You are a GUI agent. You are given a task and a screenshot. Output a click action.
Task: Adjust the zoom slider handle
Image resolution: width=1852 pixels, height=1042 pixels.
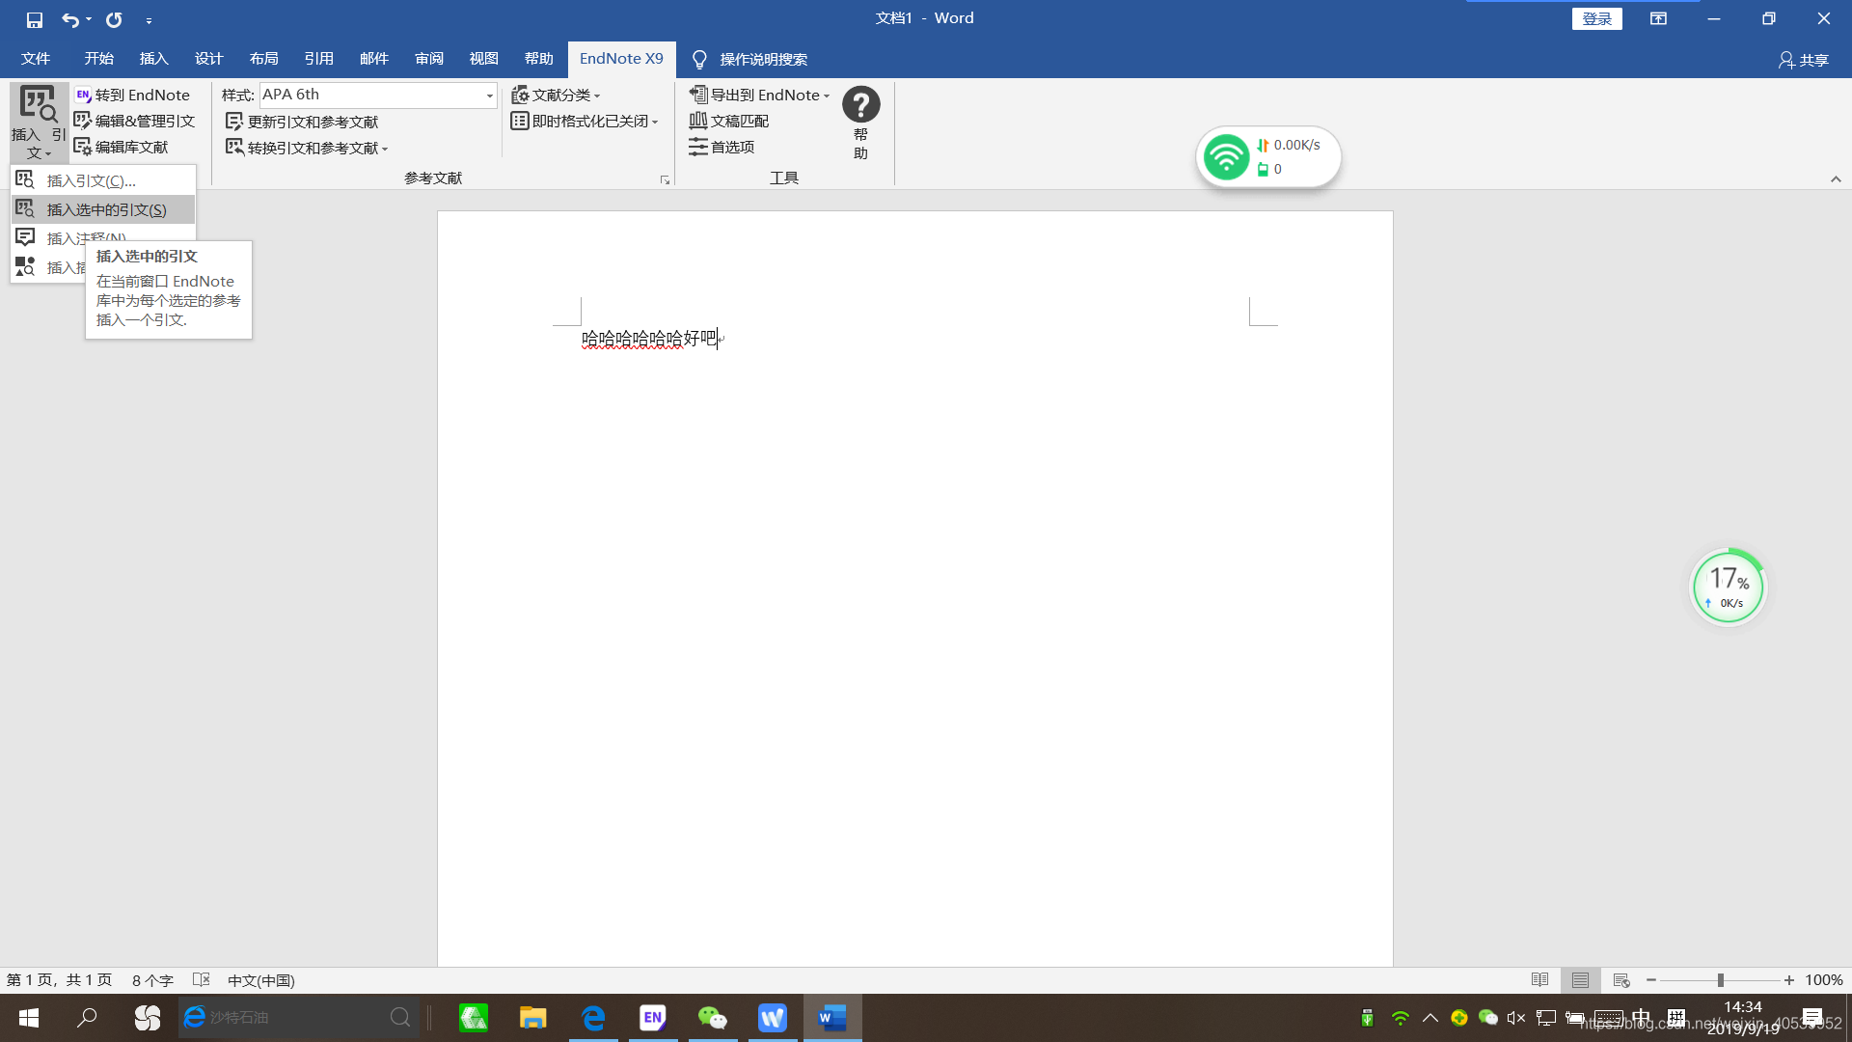pyautogui.click(x=1720, y=980)
